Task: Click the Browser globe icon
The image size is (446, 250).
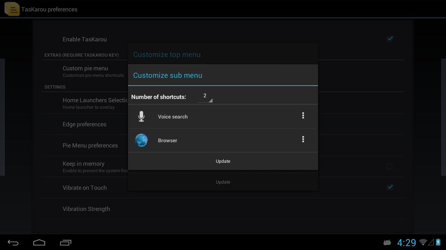Action: coord(141,140)
